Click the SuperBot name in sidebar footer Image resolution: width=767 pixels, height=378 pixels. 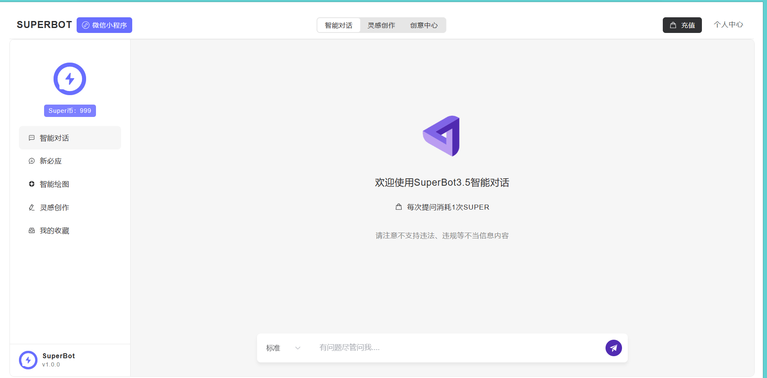[x=58, y=356]
